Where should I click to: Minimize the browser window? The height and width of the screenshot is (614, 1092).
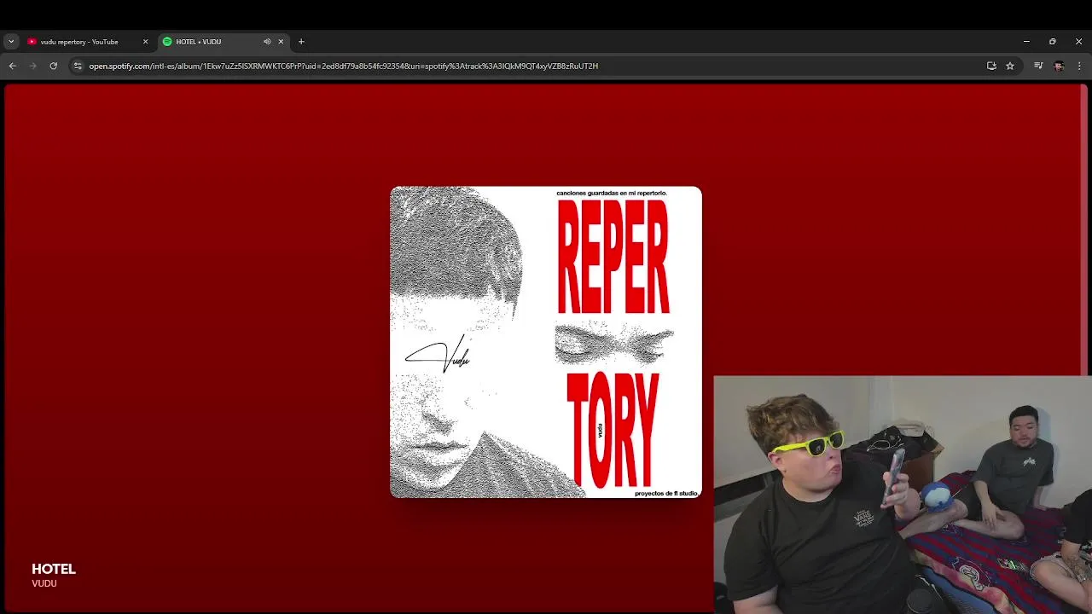pos(1026,41)
